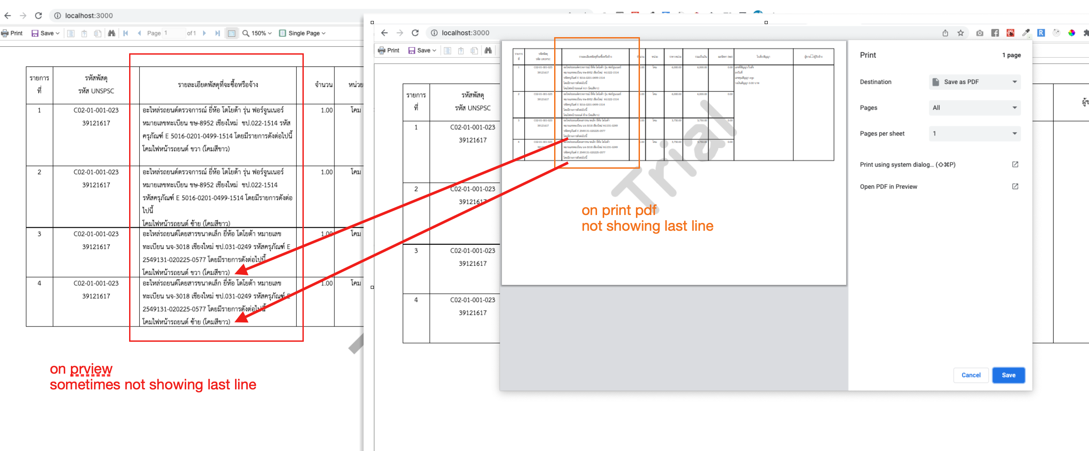This screenshot has width=1089, height=451.
Task: Click Open PDF in Preview link
Action: coord(939,186)
